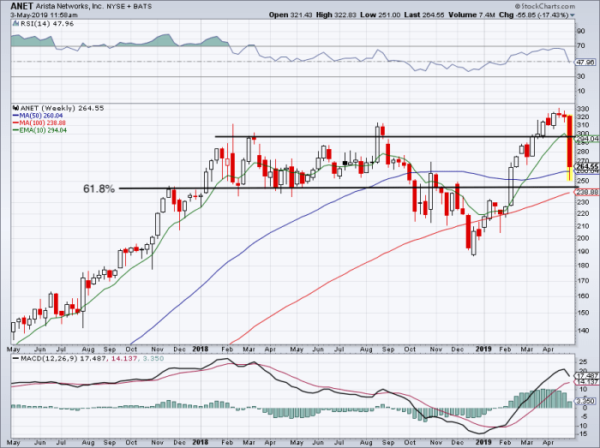Click the NYSE + BATS exchange label

(128, 7)
